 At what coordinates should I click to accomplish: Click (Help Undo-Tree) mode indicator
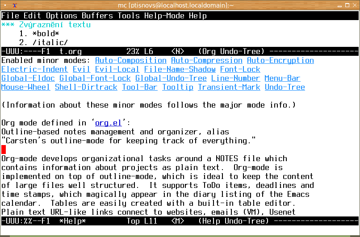pyautogui.click(x=234, y=221)
